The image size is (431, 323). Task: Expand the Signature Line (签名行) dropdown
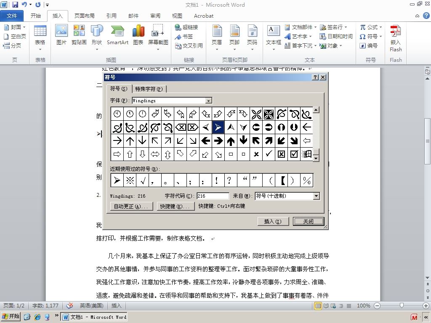pyautogui.click(x=346, y=27)
